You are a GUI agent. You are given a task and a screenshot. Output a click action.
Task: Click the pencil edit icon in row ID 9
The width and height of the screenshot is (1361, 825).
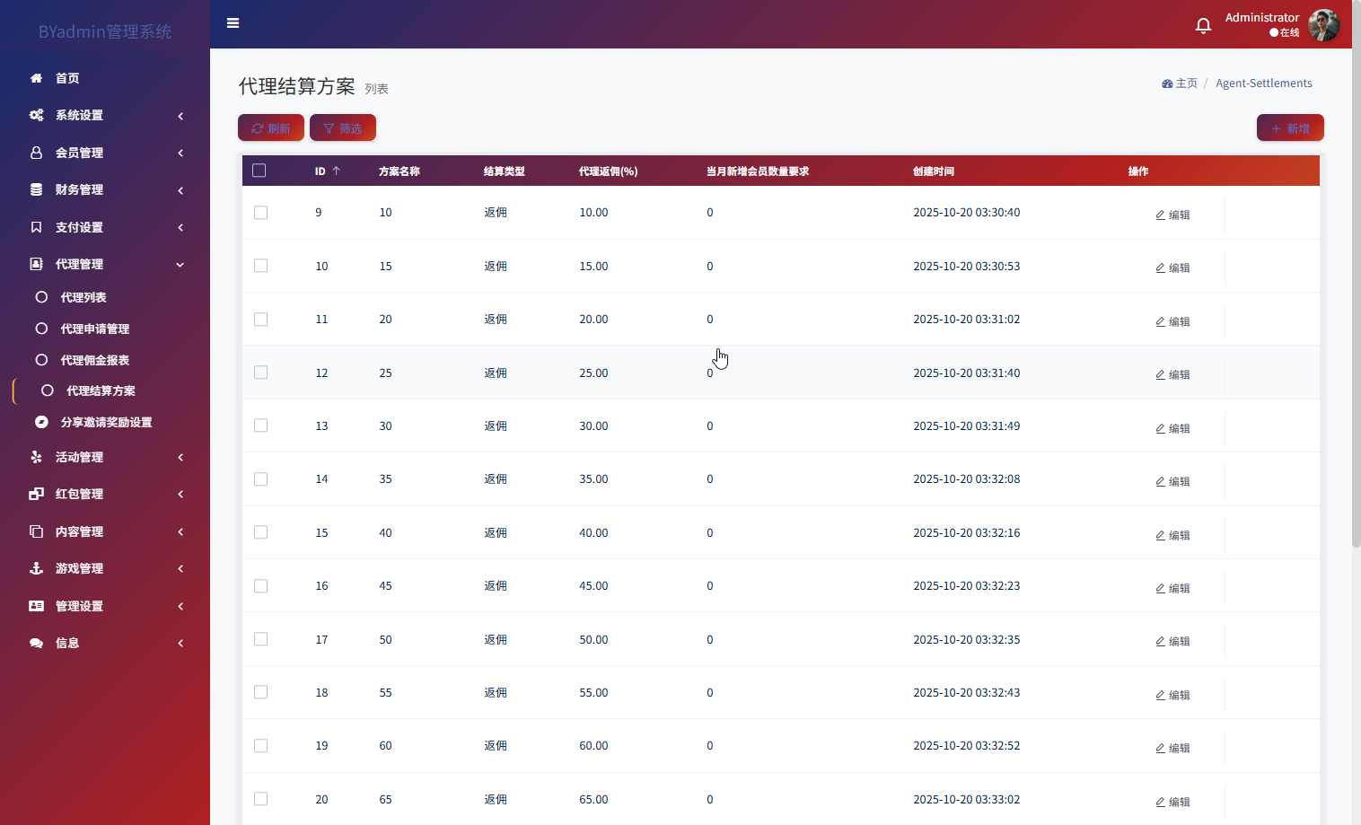(1160, 215)
